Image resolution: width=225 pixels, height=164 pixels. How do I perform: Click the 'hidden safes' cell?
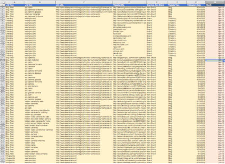point(40,143)
